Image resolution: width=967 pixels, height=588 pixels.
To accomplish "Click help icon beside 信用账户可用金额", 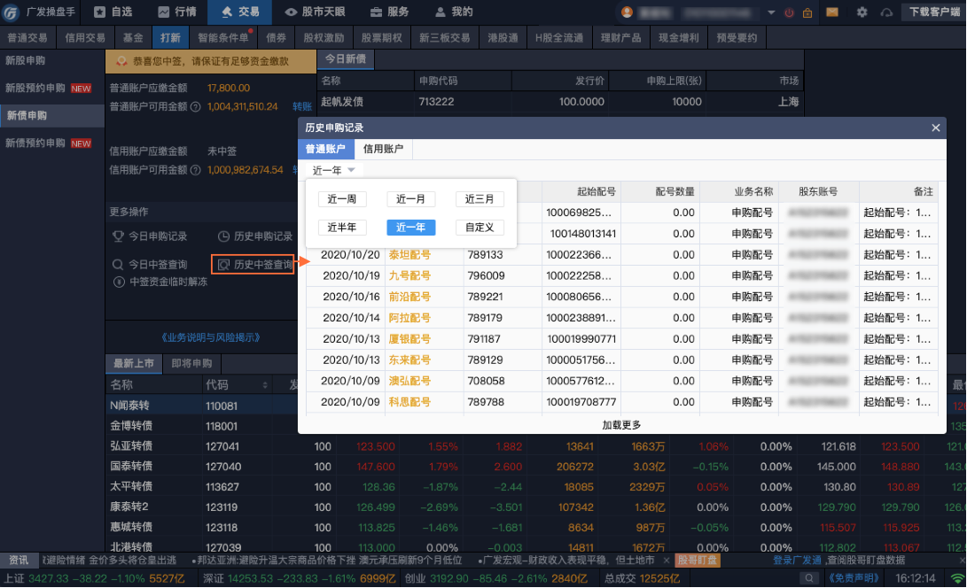I will pyautogui.click(x=196, y=170).
